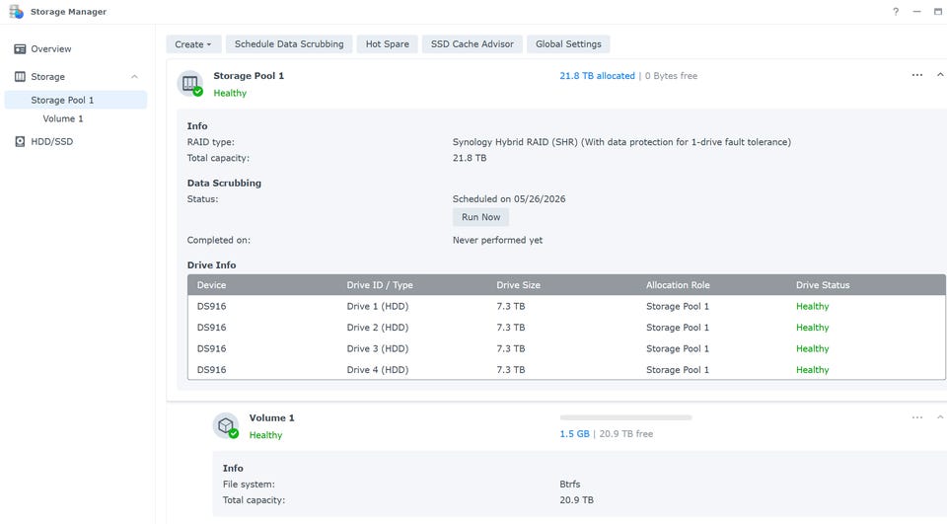Image resolution: width=947 pixels, height=524 pixels.
Task: Click the Overview icon in sidebar
Action: [x=20, y=48]
